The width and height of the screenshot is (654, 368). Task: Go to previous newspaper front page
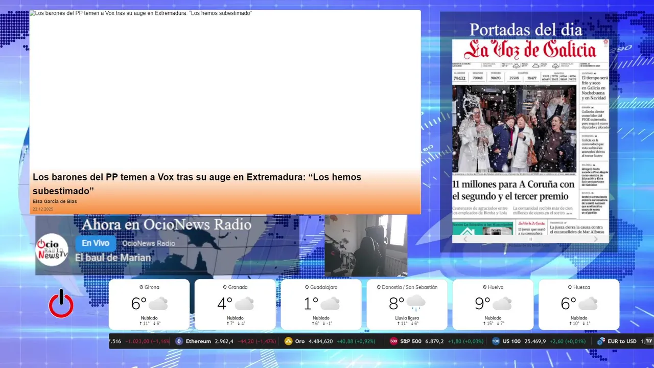click(465, 239)
